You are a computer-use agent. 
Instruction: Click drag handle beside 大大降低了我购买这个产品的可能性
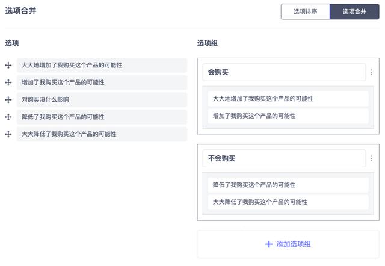tap(8, 134)
